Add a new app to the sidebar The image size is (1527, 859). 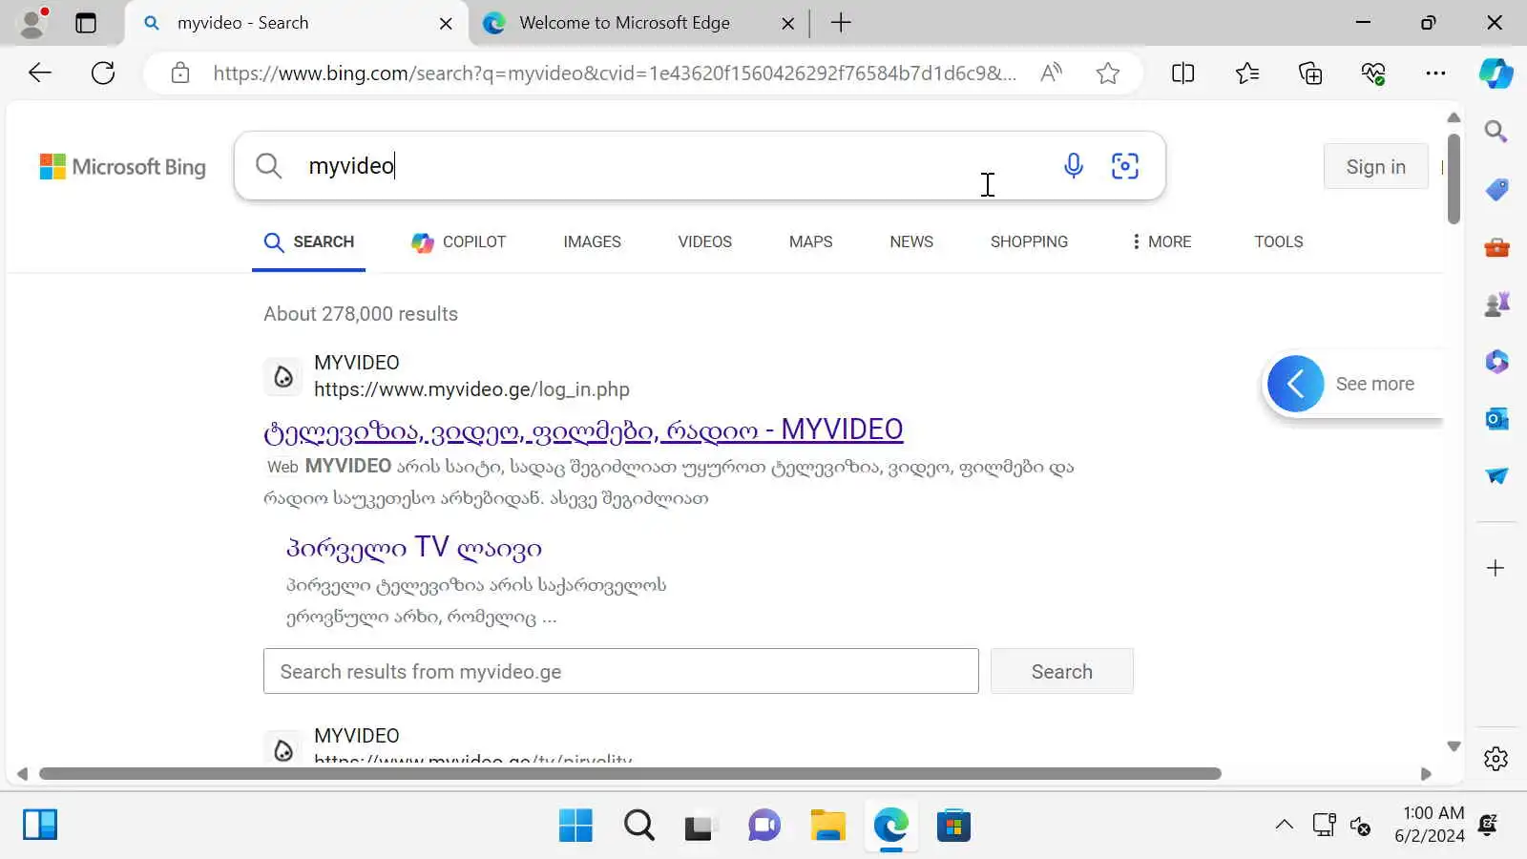point(1496,568)
